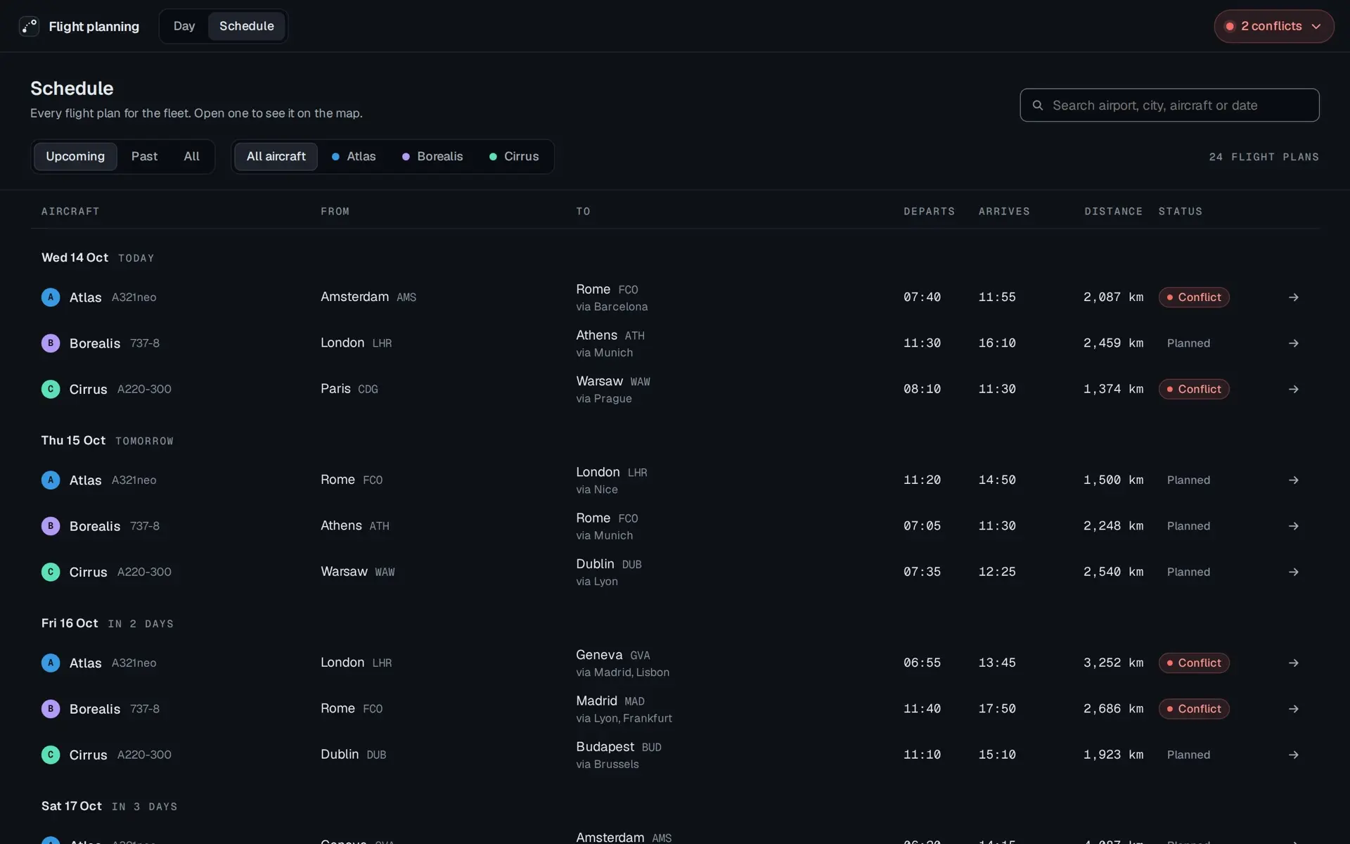The height and width of the screenshot is (844, 1350).
Task: Show Past flight plans
Action: coord(144,156)
